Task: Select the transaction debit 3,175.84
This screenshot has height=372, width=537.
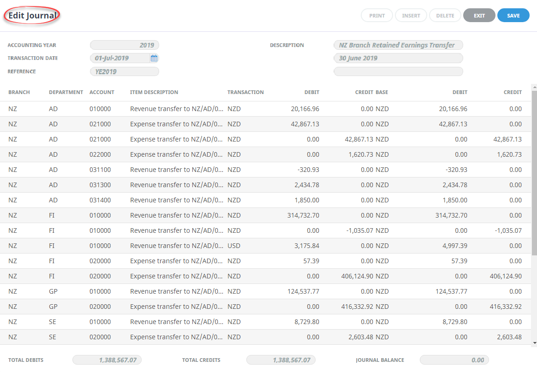Action: (x=307, y=246)
